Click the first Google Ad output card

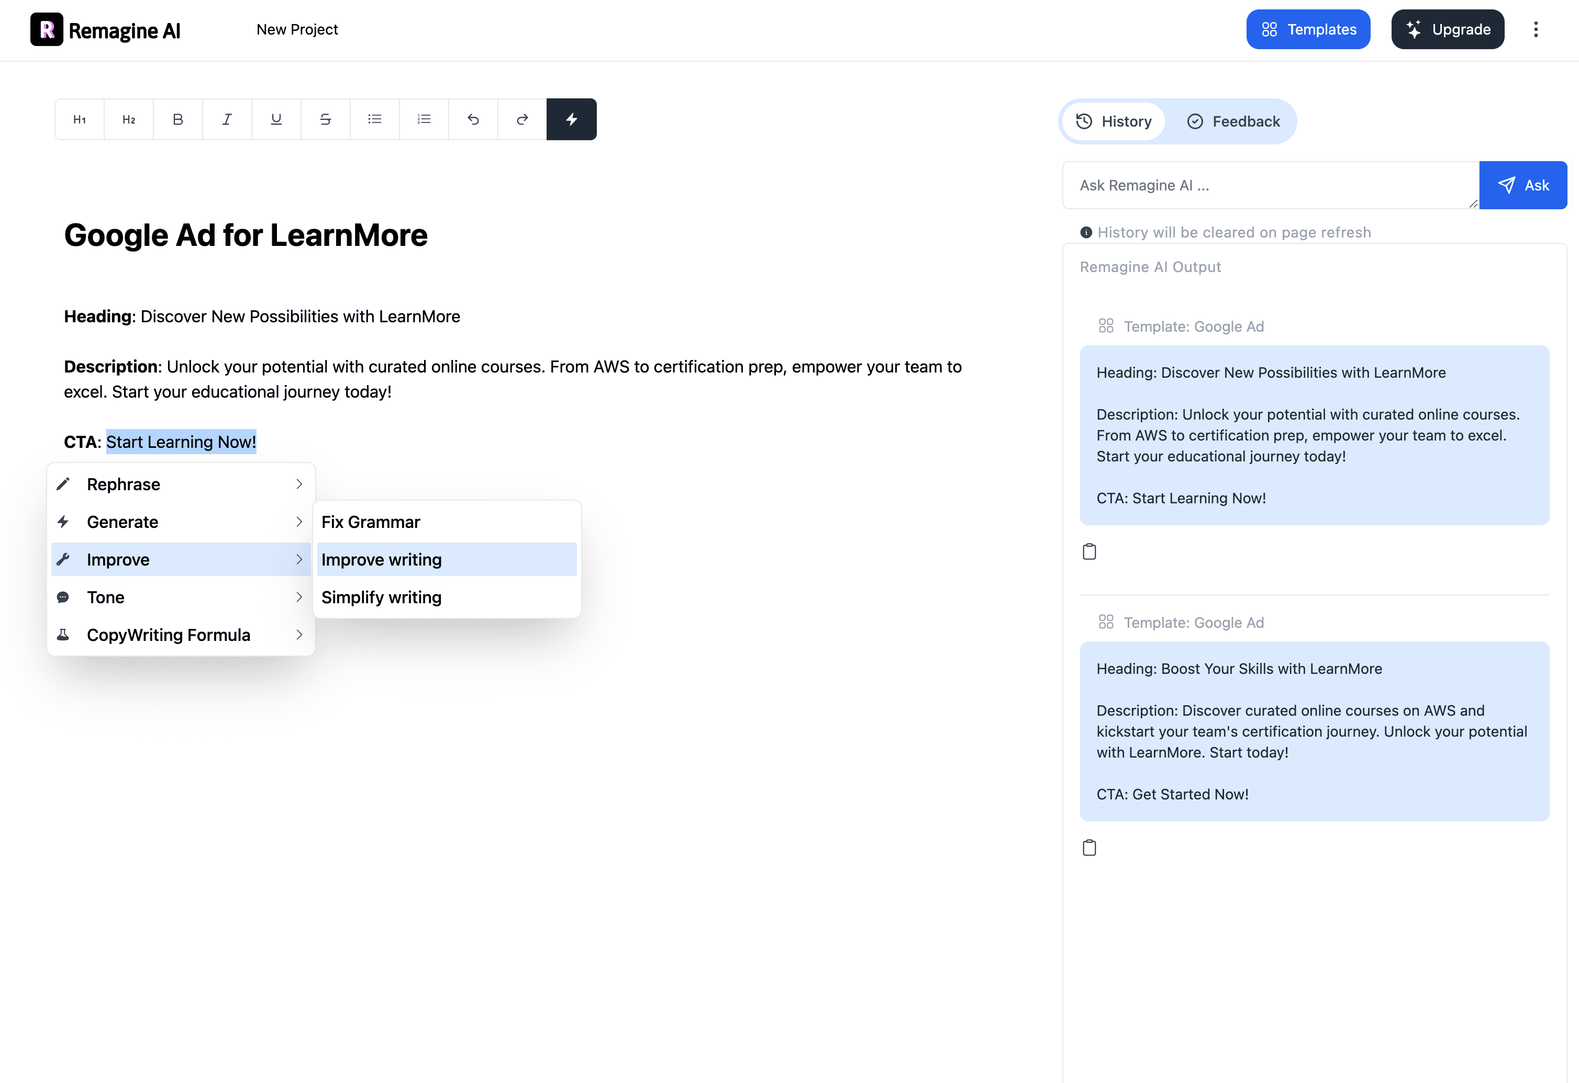[x=1314, y=435]
